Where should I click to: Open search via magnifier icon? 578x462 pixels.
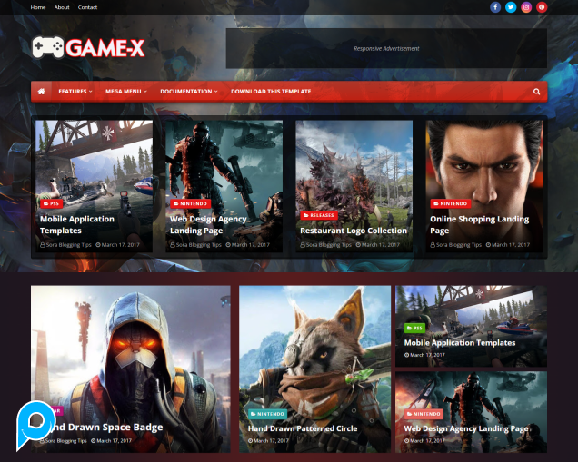[x=537, y=92]
